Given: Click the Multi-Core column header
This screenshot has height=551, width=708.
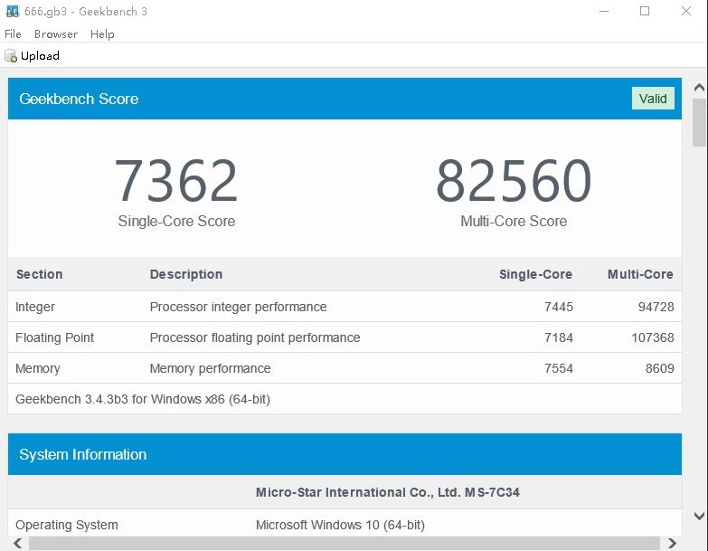Looking at the screenshot, I should coord(640,274).
